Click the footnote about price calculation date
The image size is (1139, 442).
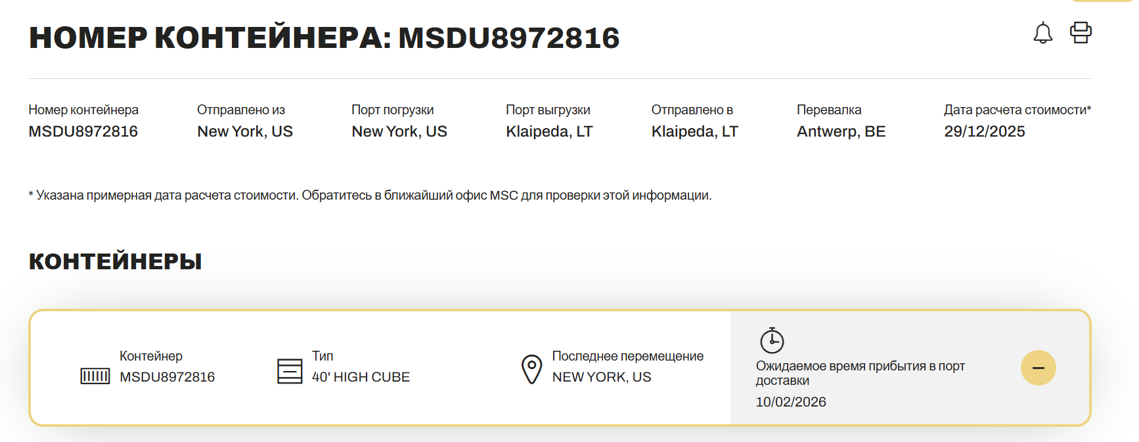tap(370, 195)
